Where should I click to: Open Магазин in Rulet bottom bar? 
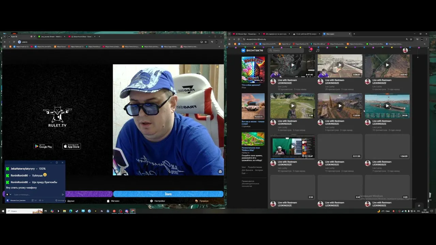tap(113, 201)
